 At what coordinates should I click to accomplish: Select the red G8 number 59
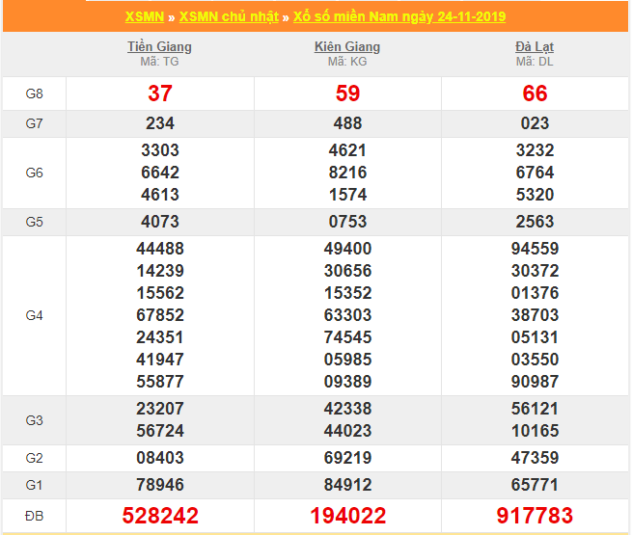347,94
